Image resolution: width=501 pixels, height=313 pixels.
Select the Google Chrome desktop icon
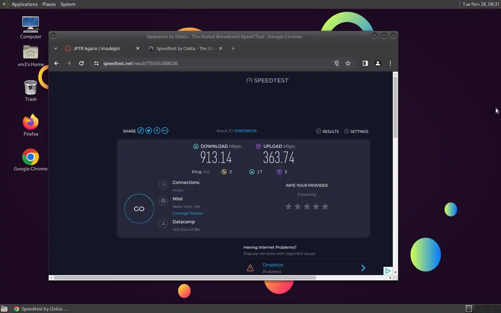(31, 160)
